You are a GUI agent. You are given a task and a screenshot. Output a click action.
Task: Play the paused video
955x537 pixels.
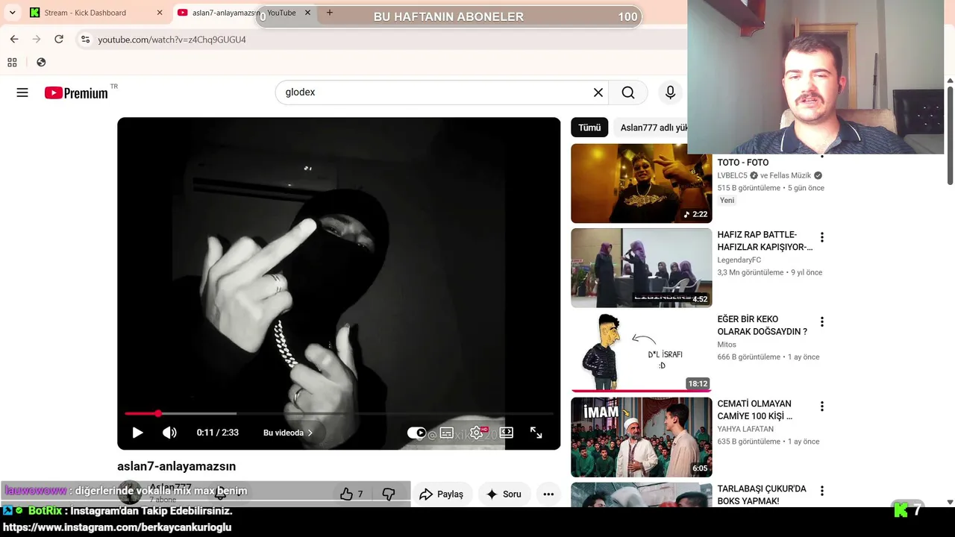[137, 433]
